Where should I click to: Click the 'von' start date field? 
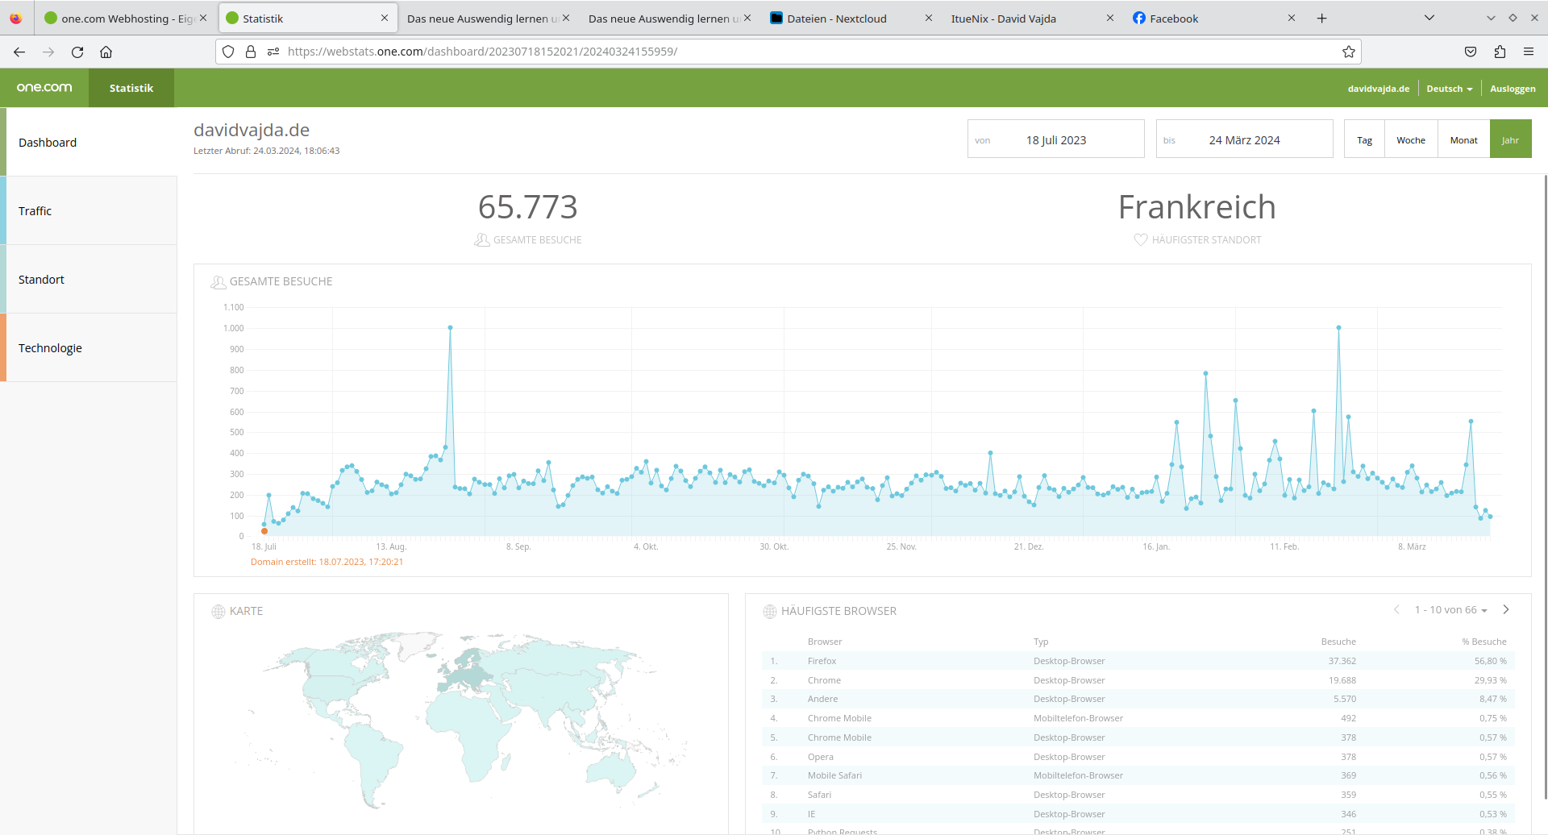pos(1055,139)
